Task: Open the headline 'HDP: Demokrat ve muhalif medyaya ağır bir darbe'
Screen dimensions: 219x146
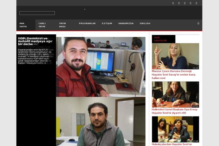Action: click(35, 41)
